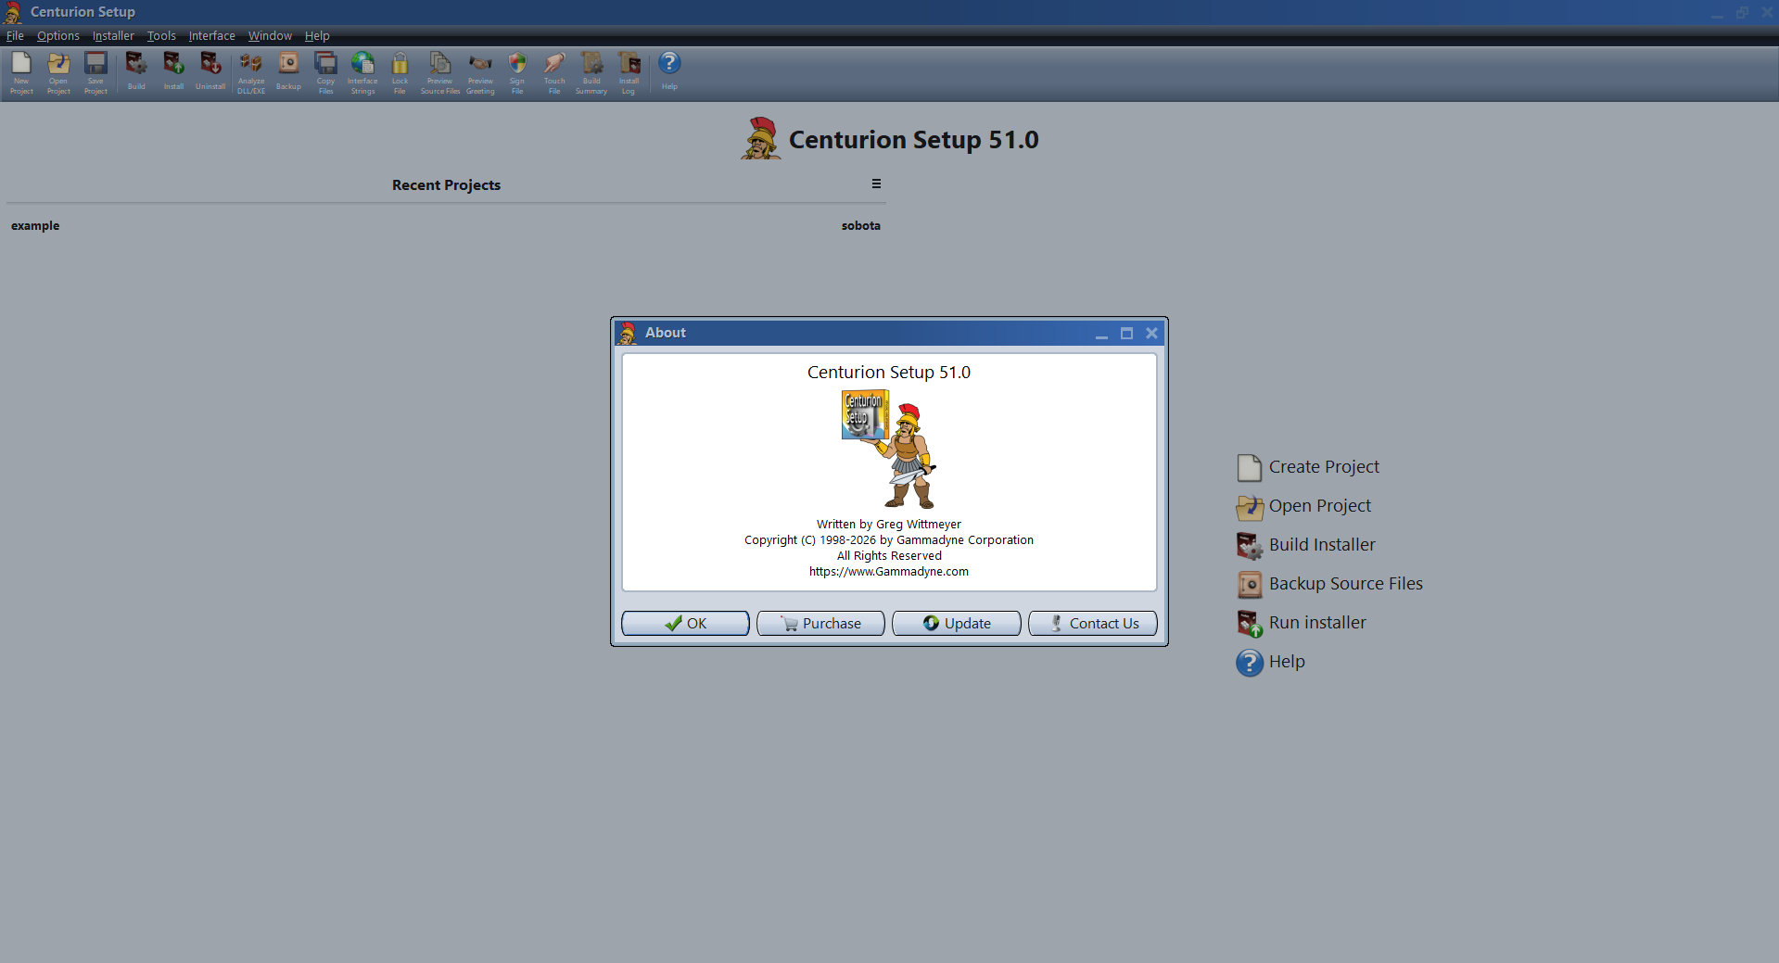Open the Window menu
Image resolution: width=1779 pixels, height=963 pixels.
270,35
